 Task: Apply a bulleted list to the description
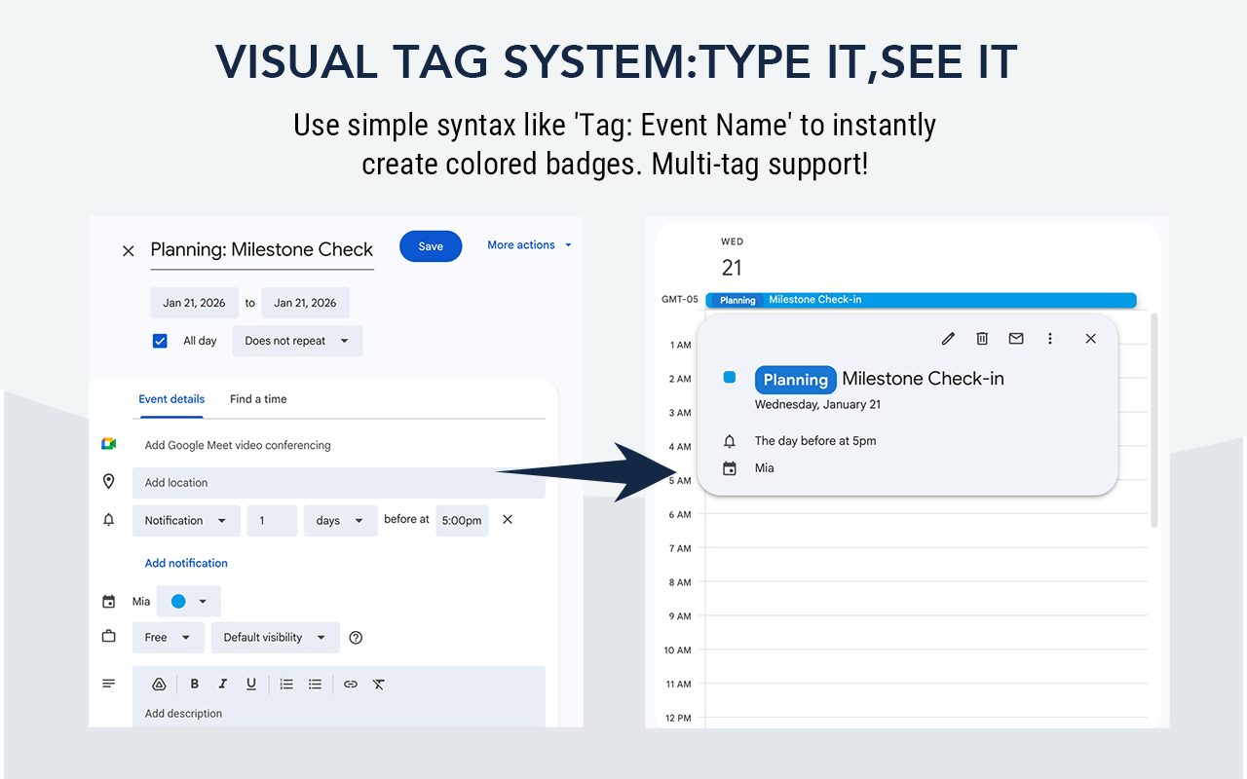315,684
